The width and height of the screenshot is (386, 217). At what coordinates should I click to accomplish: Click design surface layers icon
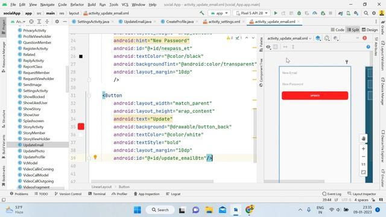pyautogui.click(x=318, y=38)
